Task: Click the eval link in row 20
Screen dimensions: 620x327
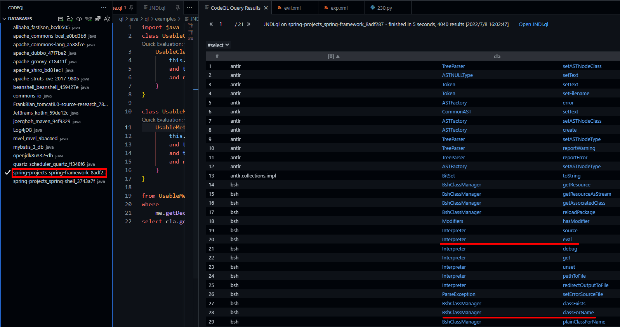Action: tap(567, 240)
